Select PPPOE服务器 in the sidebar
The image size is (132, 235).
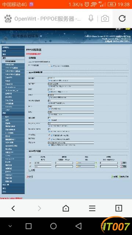coord(13,61)
